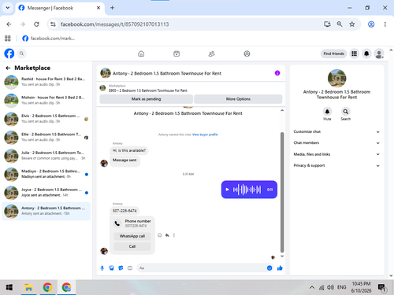Click the chat scrollbar up arrow

coord(282,110)
